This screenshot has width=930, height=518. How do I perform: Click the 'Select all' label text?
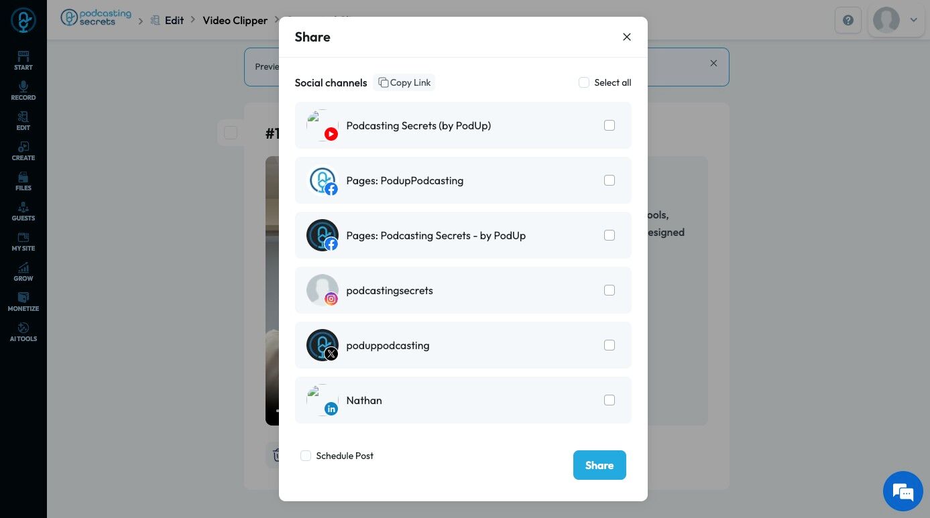(613, 82)
